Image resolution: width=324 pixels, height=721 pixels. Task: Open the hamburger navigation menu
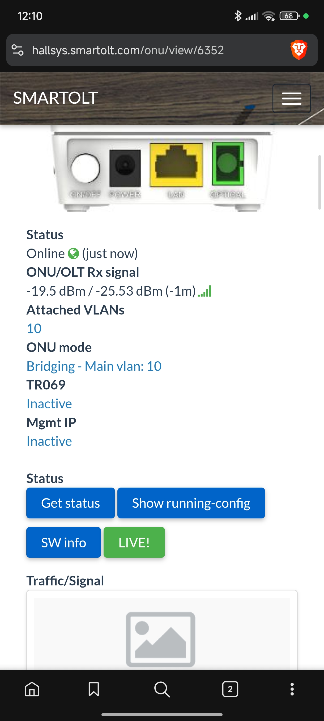(x=292, y=98)
